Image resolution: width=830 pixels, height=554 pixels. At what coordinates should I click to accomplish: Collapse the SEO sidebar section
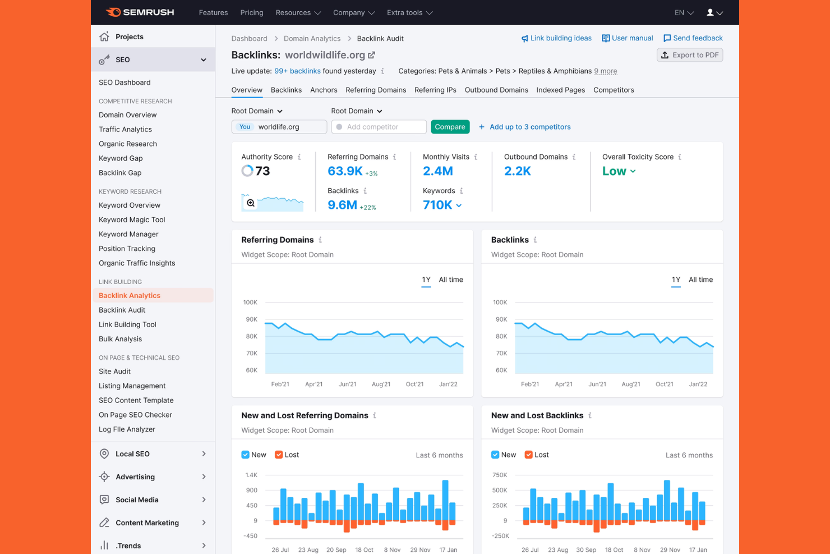pos(204,60)
